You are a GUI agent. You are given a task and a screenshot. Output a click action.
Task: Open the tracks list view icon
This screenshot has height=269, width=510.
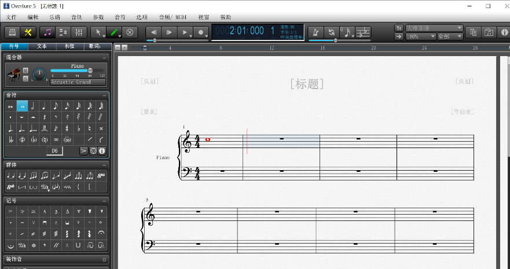pyautogui.click(x=64, y=32)
